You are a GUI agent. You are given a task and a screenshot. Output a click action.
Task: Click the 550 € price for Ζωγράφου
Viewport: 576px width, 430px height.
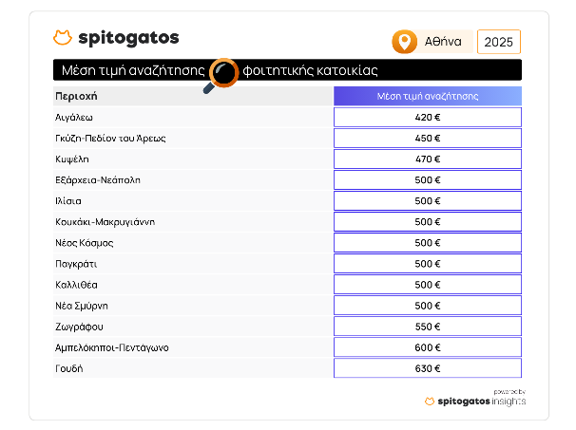428,327
